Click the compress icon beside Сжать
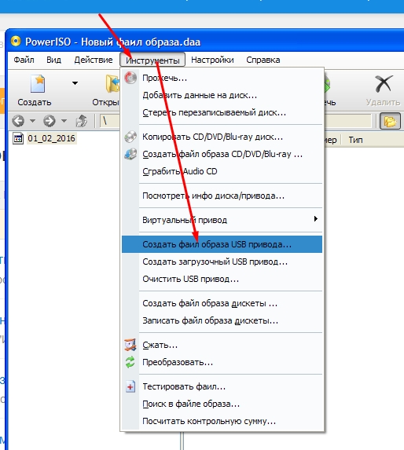Viewport: 404px width, 450px height. pos(130,345)
